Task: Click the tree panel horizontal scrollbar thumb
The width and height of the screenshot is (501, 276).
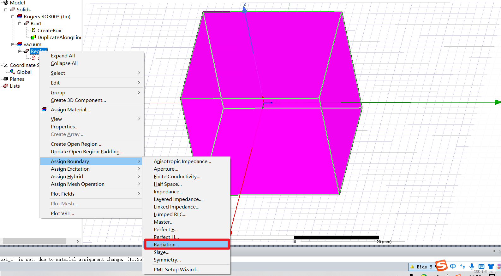Action: click(34, 241)
